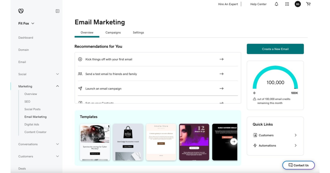The width and height of the screenshot is (330, 173).
Task: Open Automations quick link chevron
Action: pyautogui.click(x=295, y=145)
